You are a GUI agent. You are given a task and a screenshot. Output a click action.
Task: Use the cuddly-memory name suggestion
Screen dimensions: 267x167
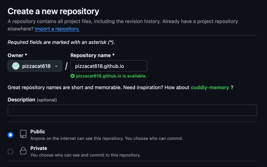pyautogui.click(x=210, y=88)
